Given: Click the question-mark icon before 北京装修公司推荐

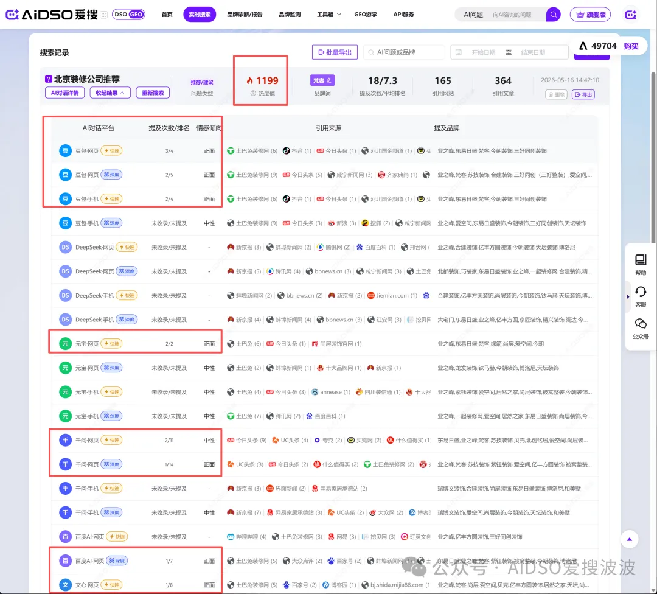Looking at the screenshot, I should click(49, 79).
